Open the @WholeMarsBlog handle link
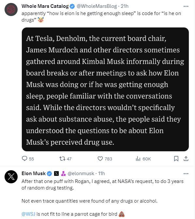The height and width of the screenshot is (219, 195). click(97, 6)
